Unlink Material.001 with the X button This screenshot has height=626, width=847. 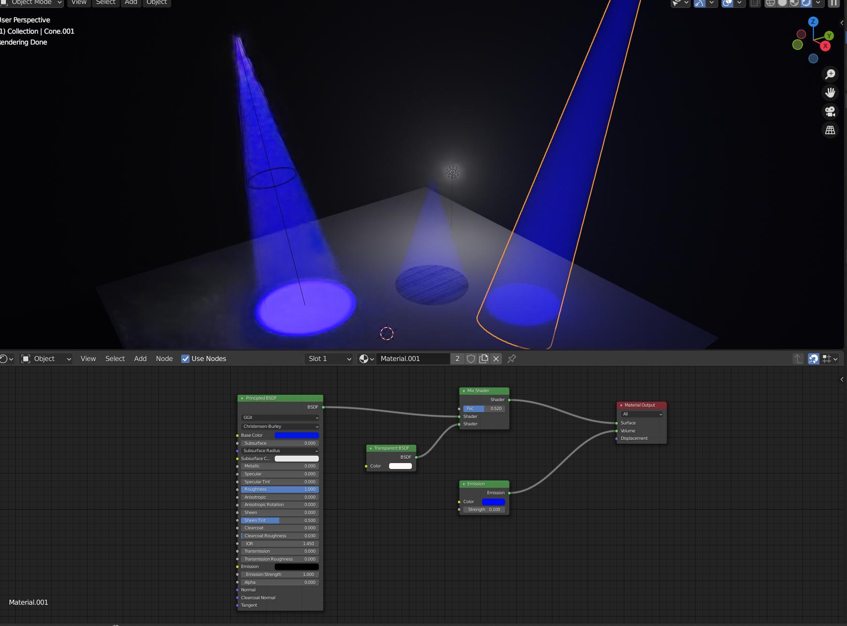496,359
